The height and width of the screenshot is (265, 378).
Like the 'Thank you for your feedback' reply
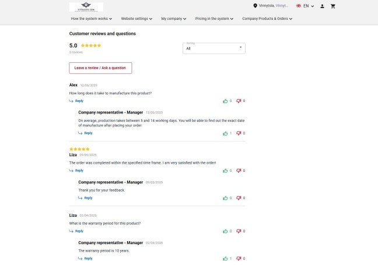(225, 198)
